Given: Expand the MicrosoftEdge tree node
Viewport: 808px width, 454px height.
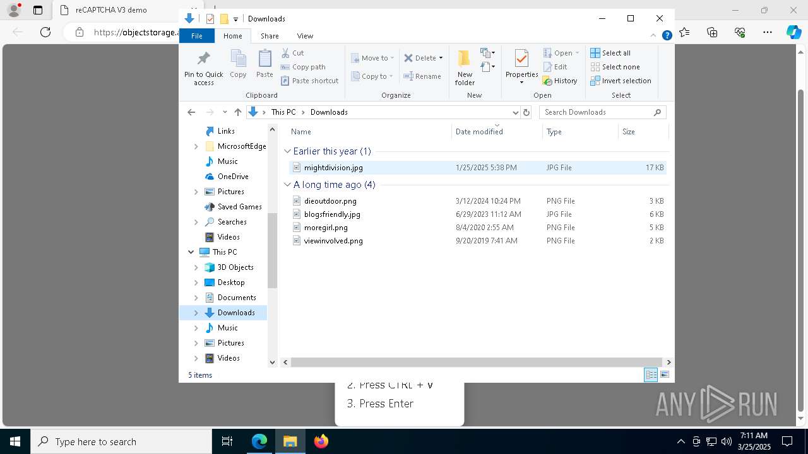Looking at the screenshot, I should pos(196,146).
